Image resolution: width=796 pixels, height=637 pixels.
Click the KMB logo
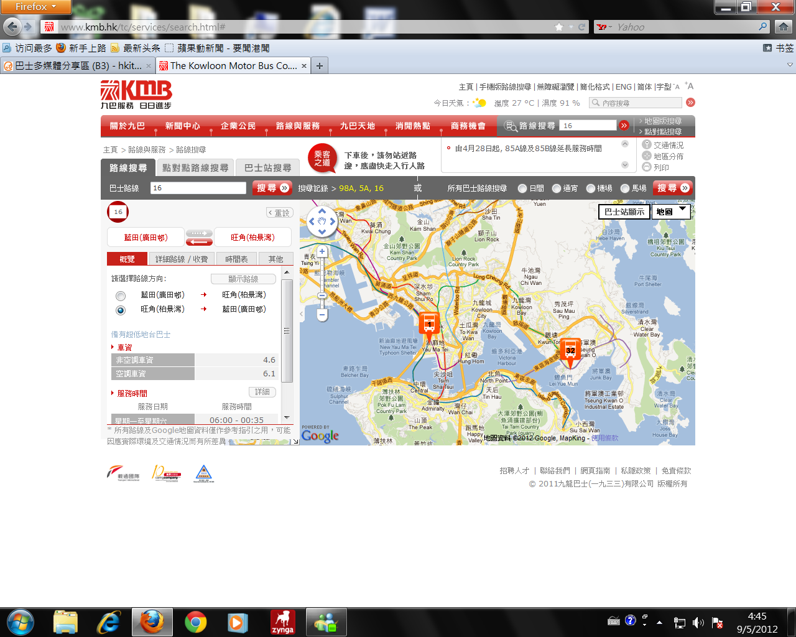coord(136,95)
